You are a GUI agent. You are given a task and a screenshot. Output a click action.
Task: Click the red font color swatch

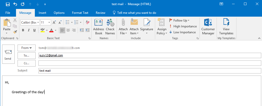point(51,30)
